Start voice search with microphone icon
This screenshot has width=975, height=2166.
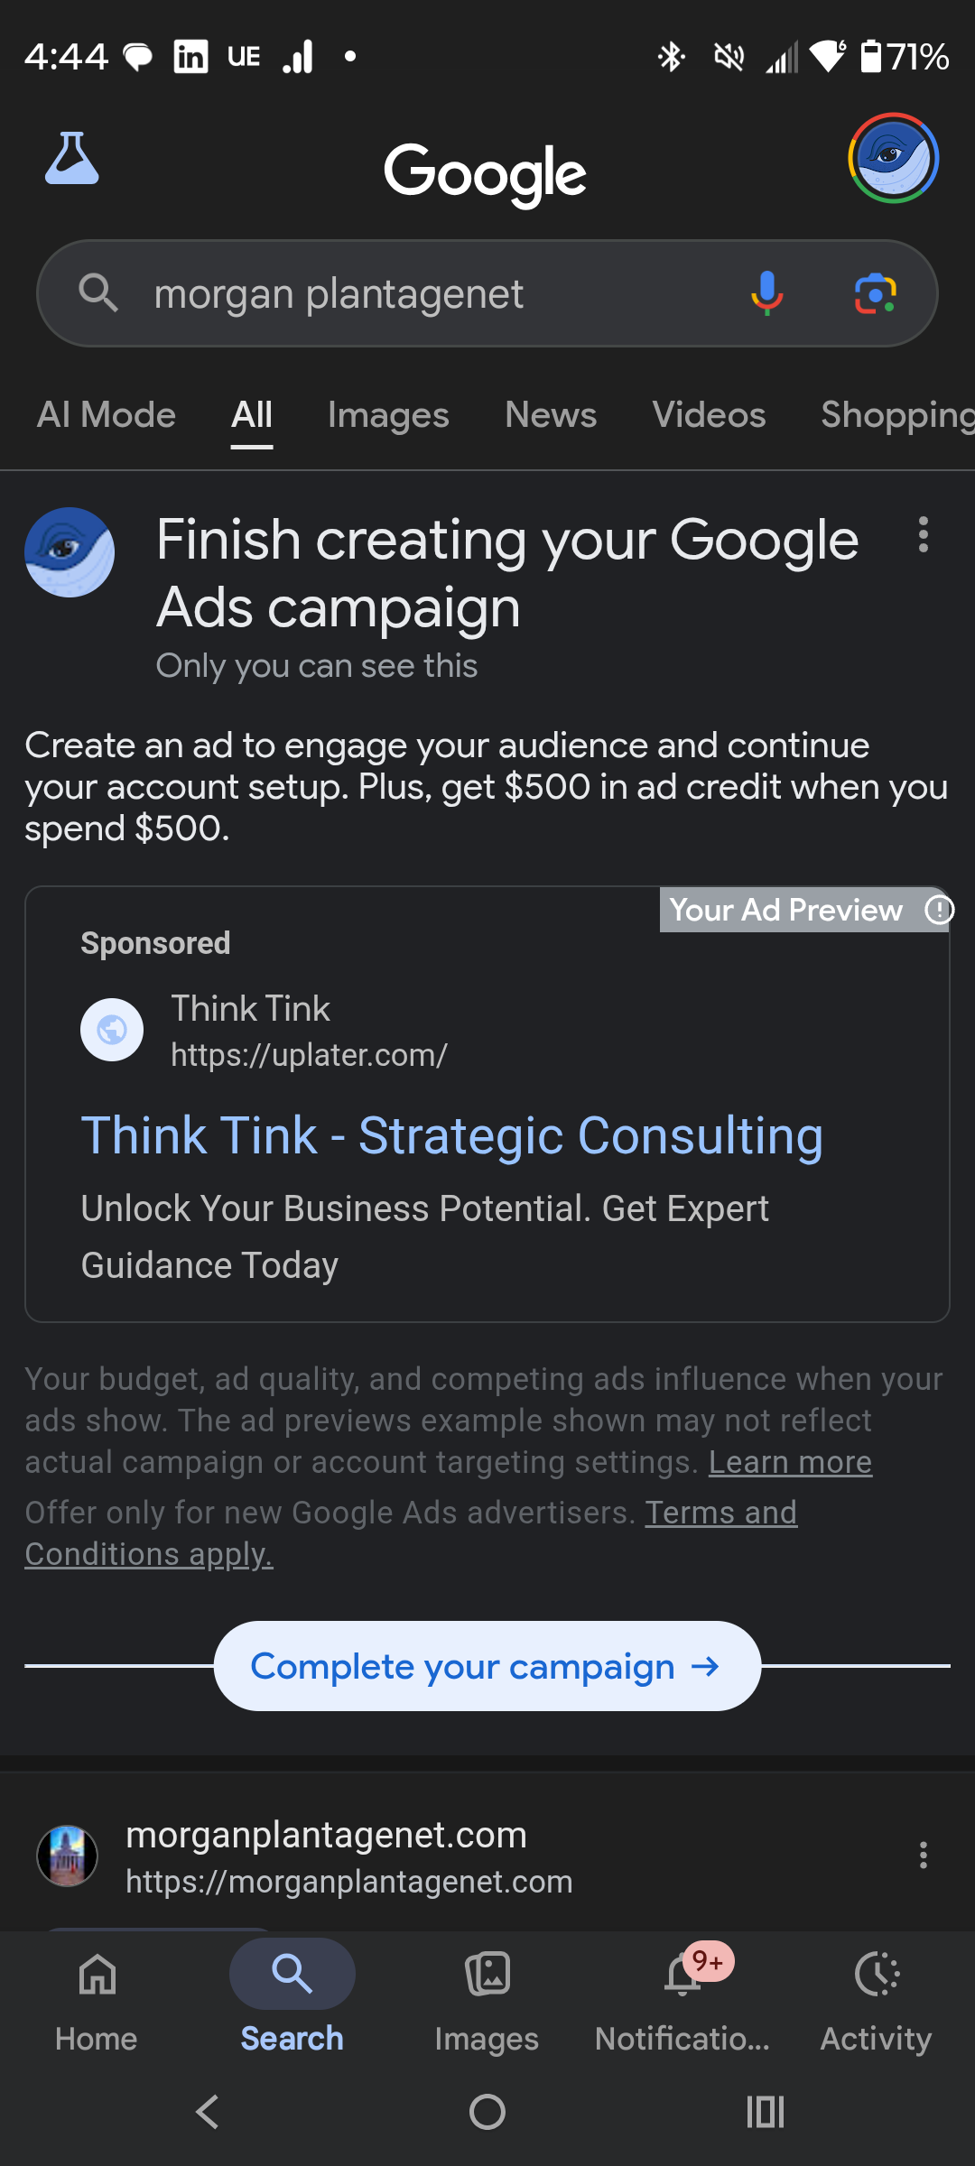point(766,293)
